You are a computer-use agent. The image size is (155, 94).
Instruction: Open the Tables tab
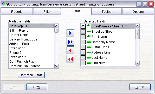coord(106,11)
